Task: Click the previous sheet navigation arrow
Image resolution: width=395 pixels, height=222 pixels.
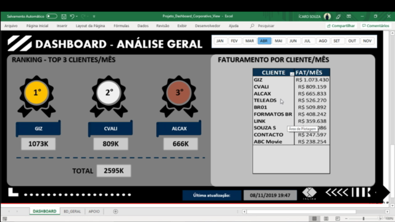Action: [x=9, y=212]
